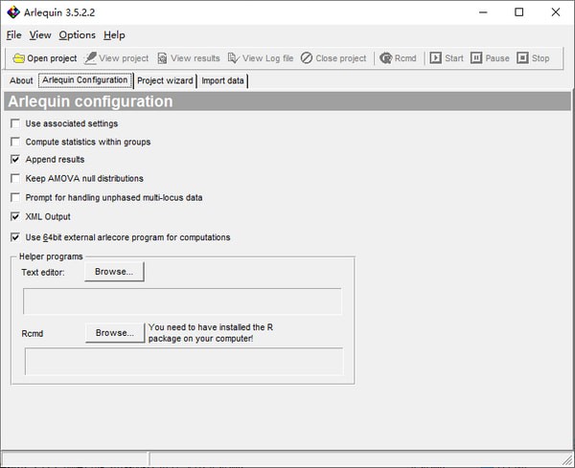The width and height of the screenshot is (575, 468).
Task: Click the View results toolbar icon
Action: [189, 58]
